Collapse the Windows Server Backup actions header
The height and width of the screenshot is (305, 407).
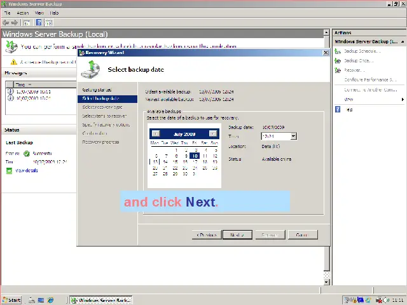403,41
